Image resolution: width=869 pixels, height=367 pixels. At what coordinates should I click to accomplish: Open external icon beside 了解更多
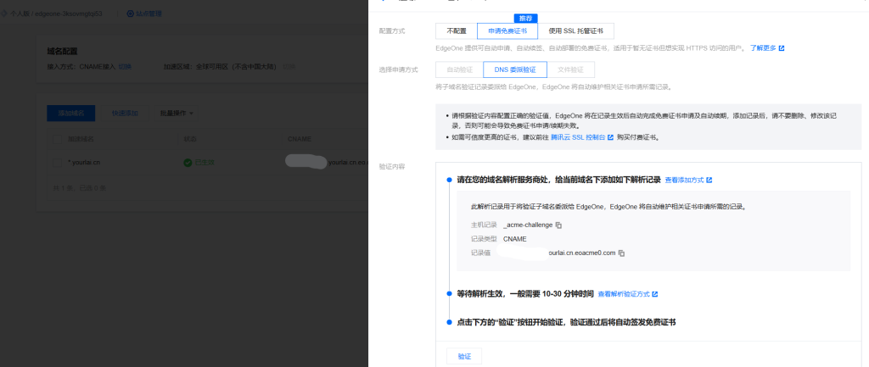coord(782,48)
